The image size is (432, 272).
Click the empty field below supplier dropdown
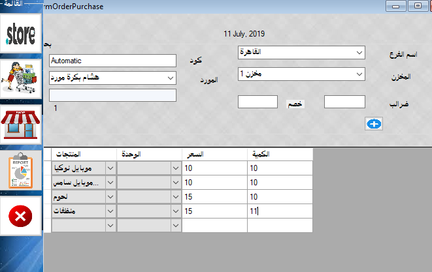tap(112, 95)
